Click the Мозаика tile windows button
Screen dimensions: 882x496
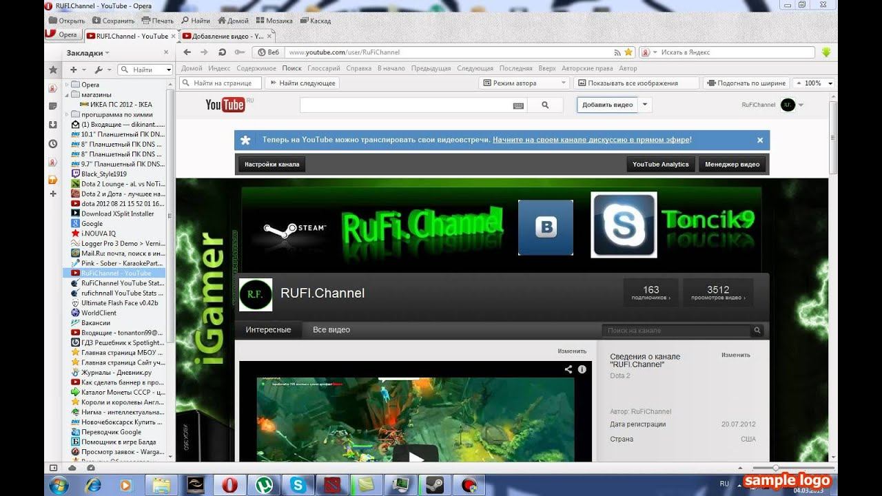274,21
